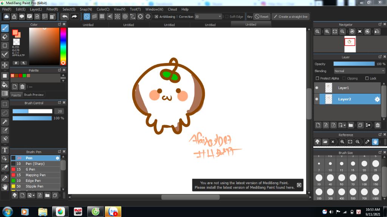The width and height of the screenshot is (387, 217).
Task: Select the Move tool
Action: pos(5,65)
